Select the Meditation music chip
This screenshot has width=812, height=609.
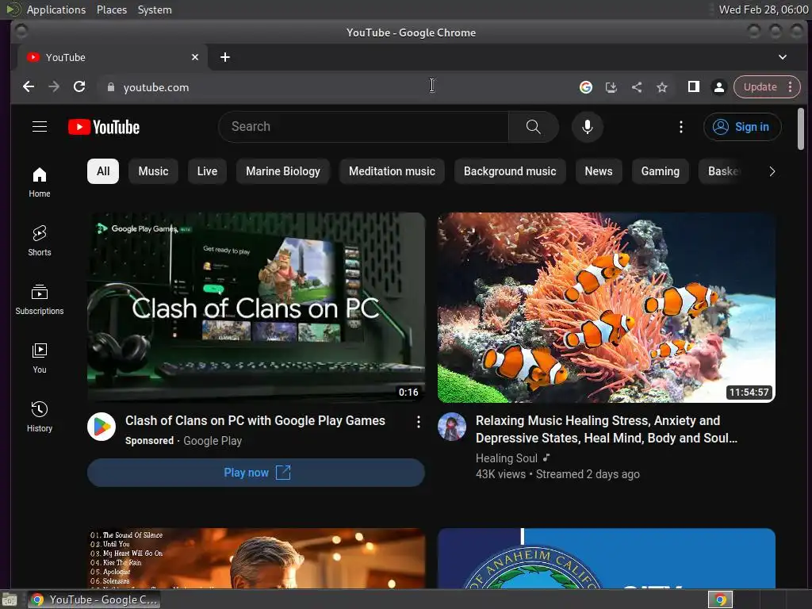click(x=392, y=171)
